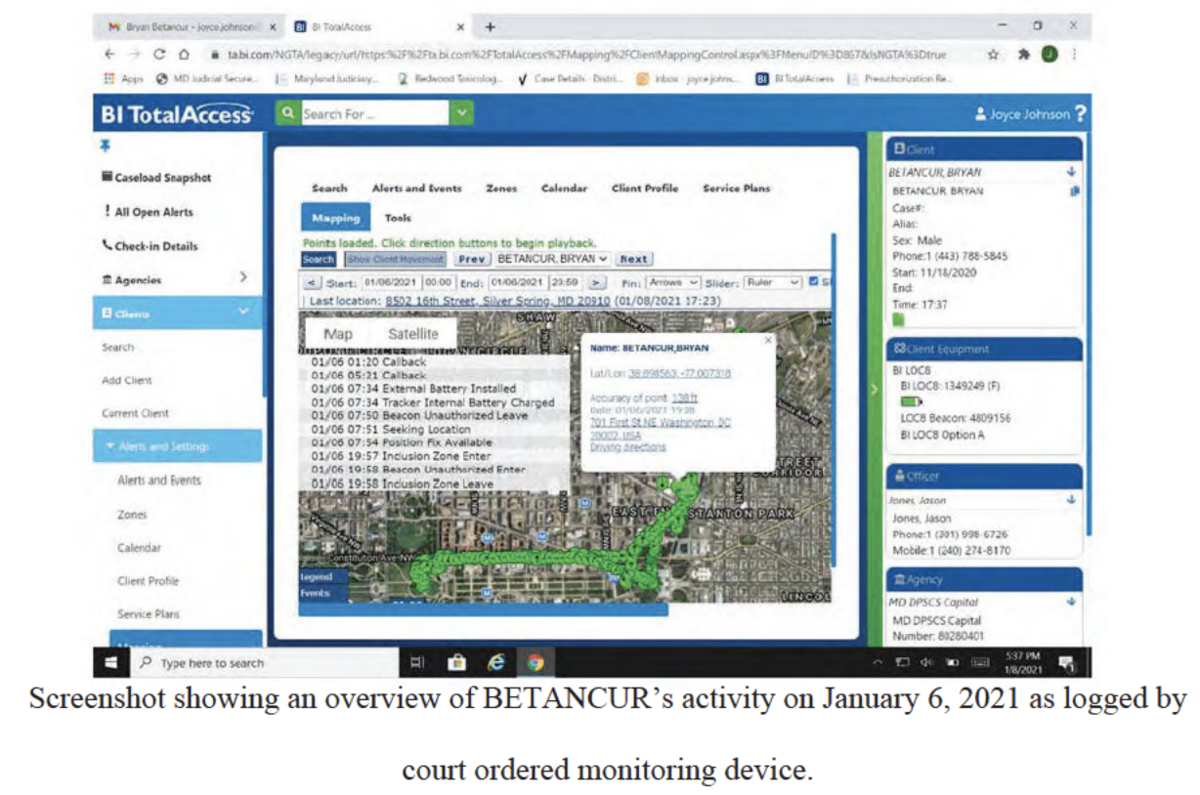Expand the BETANCUR, BRYAN client panel arrow

tap(1072, 172)
